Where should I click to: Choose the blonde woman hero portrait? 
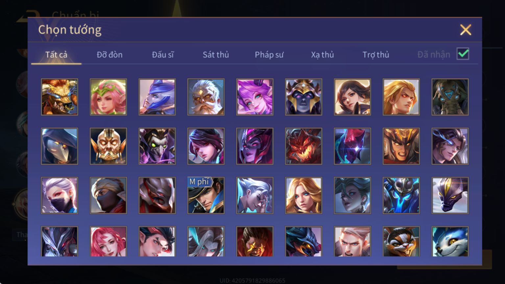click(303, 196)
